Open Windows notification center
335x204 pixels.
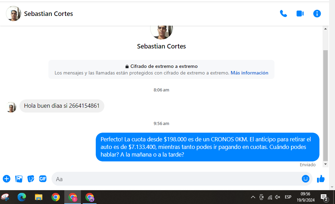point(324,197)
